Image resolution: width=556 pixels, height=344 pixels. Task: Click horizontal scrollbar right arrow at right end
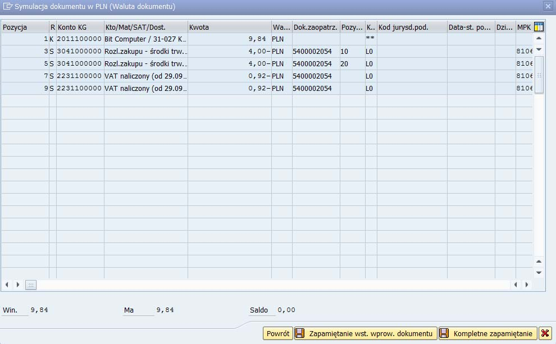coord(527,285)
